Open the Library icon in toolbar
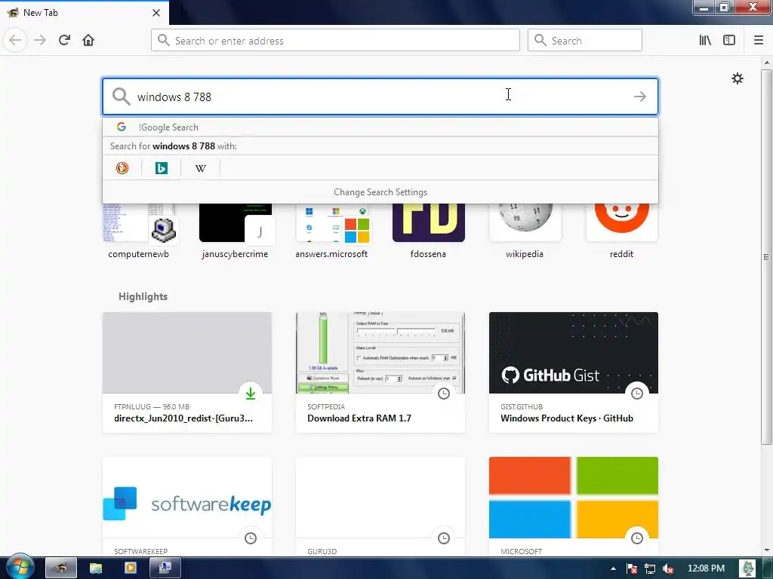 [705, 40]
